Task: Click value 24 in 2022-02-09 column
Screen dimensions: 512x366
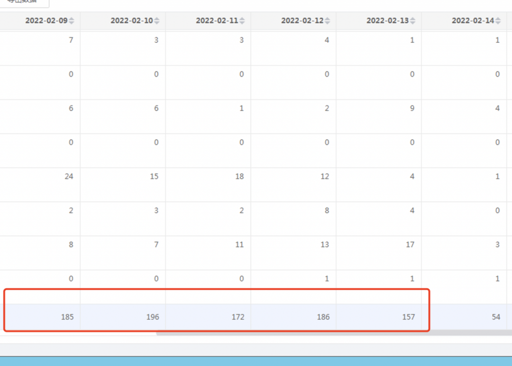Action: [69, 177]
